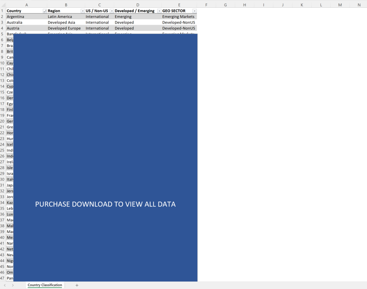Switch to the Country Classification sheet tab

[45, 285]
